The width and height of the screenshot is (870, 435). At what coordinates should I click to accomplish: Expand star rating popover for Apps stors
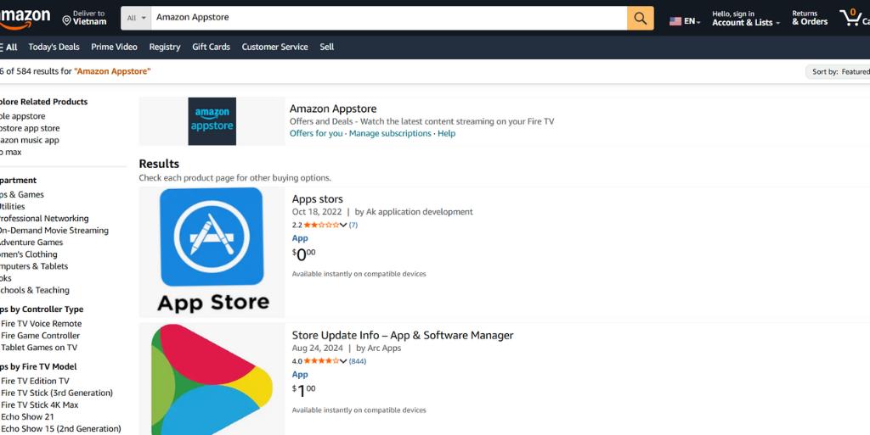pos(343,226)
